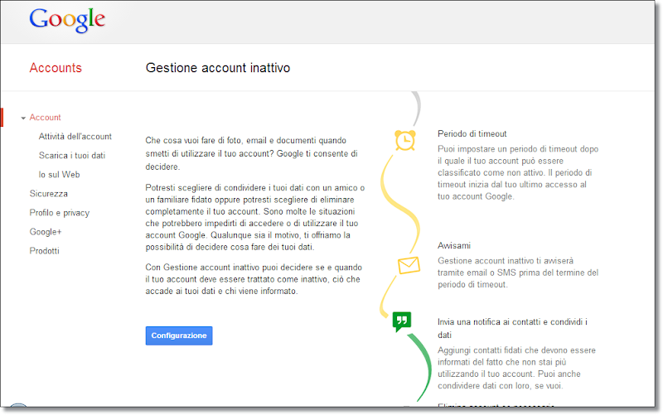This screenshot has height=415, width=663.
Task: Click the Google logo
Action: click(67, 20)
